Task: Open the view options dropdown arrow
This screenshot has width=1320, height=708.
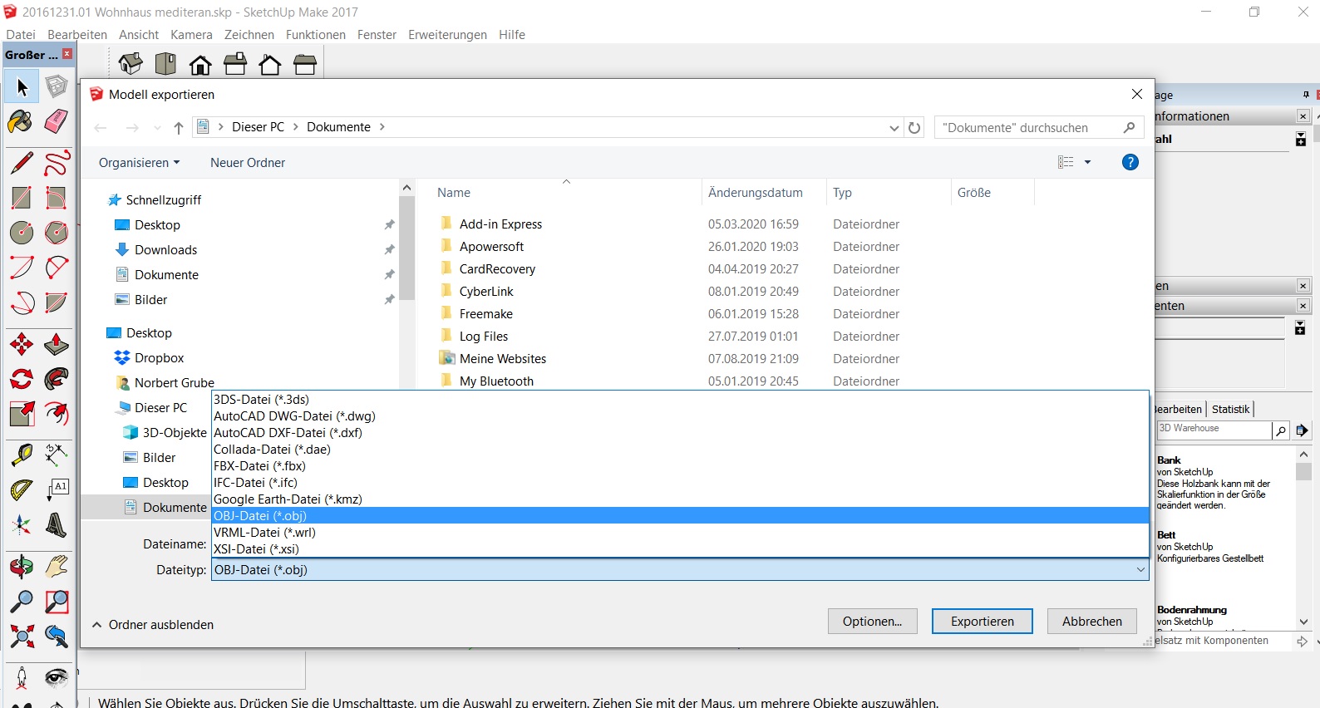Action: point(1087,162)
